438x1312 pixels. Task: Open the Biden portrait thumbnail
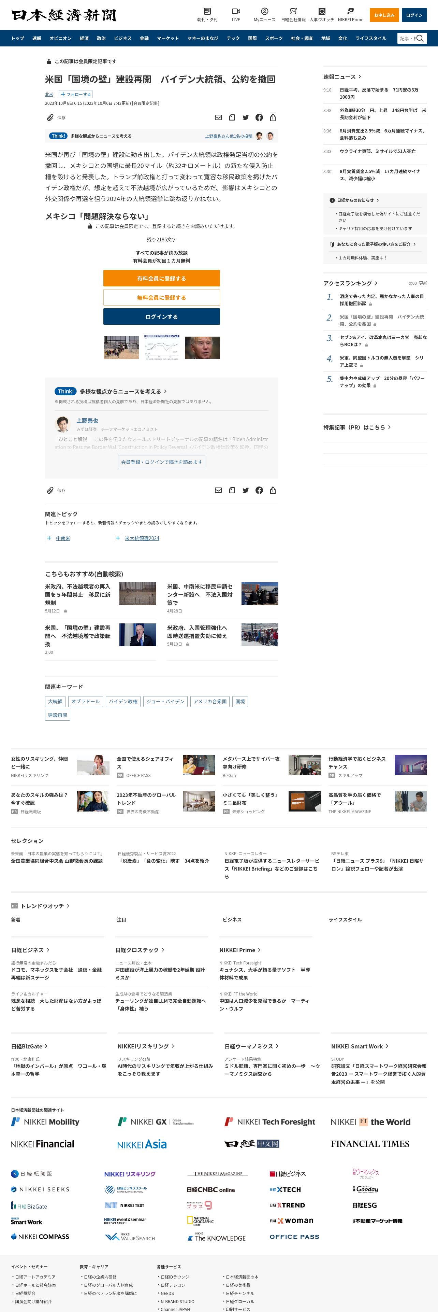click(203, 347)
